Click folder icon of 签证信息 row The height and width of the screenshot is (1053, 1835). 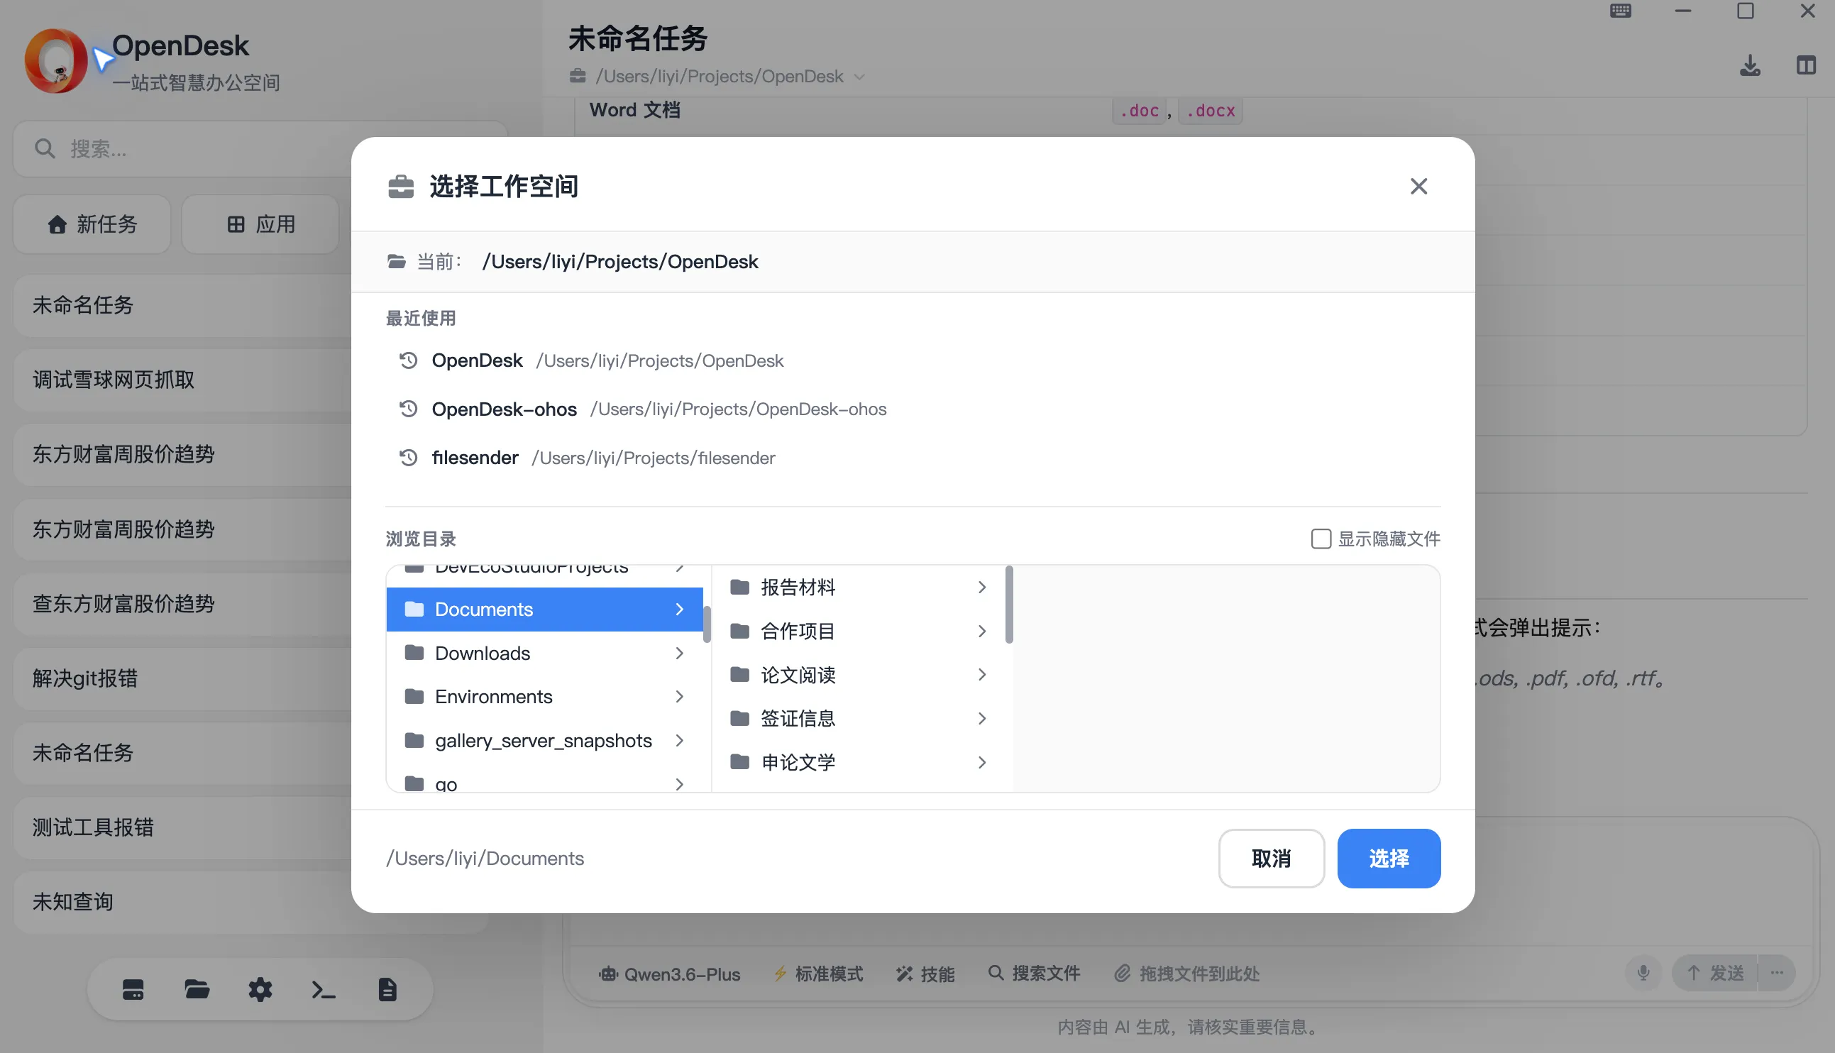739,718
